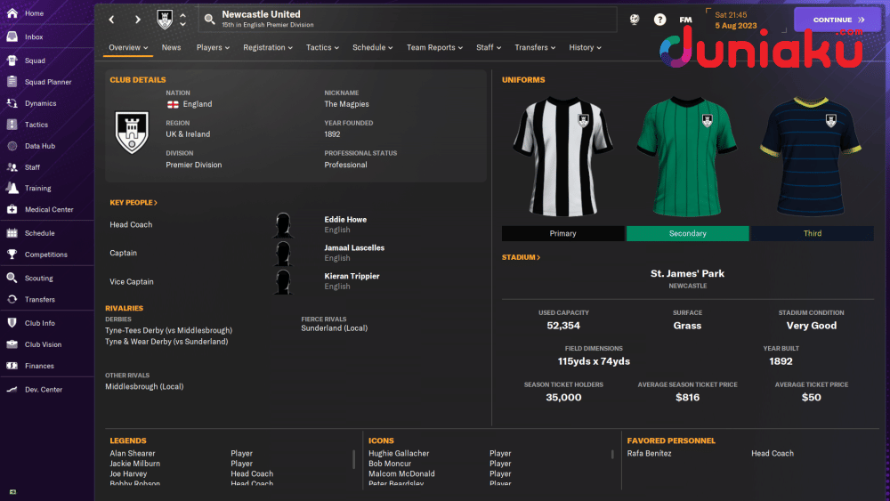Click the black and white primary jersey
Screen dimensions: 890x501
coord(563,157)
